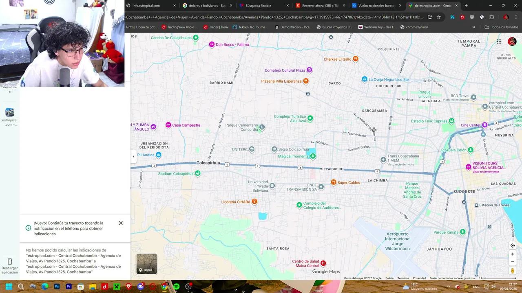Screen dimensions: 522x293
Task: Switch to Reservar ahora: CBB a TJA tab
Action: click(x=320, y=6)
